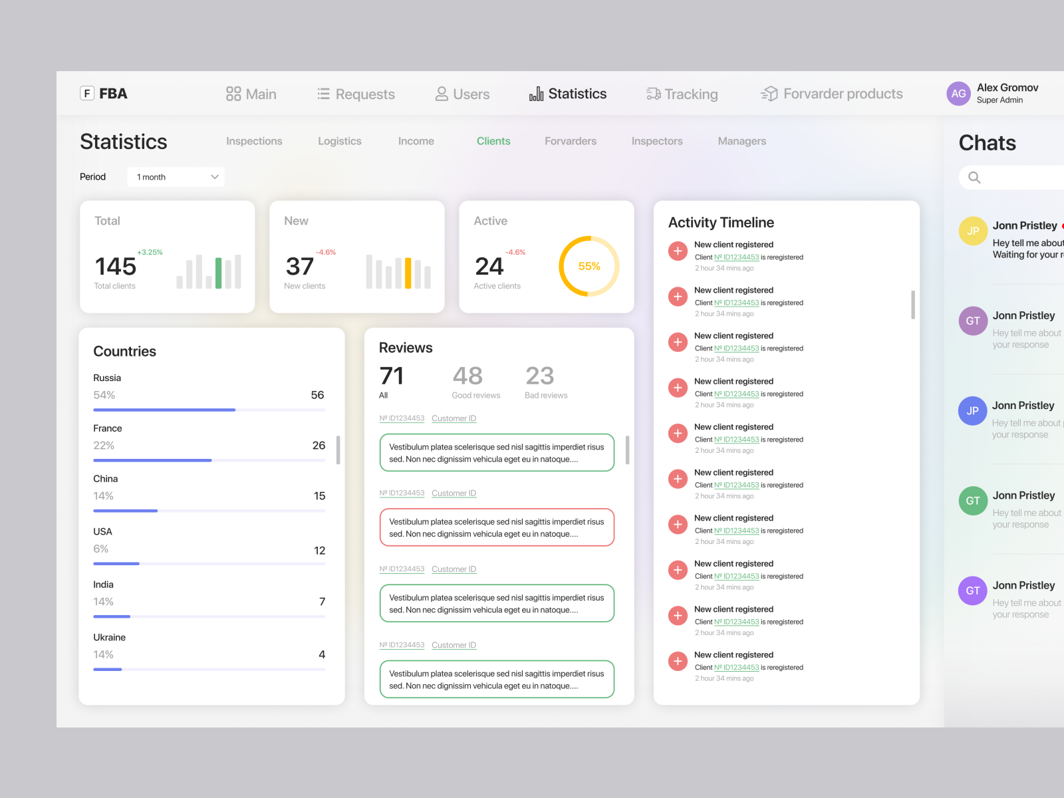
Task: Click the № ID1234453 client link
Action: [737, 257]
